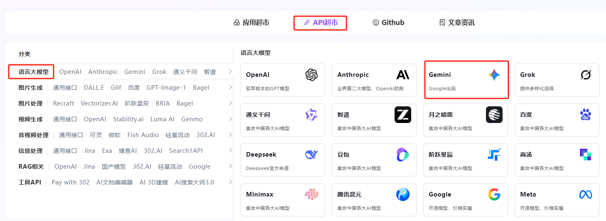Click AI搜索大师3.0 link
The image size is (606, 221).
click(x=194, y=182)
